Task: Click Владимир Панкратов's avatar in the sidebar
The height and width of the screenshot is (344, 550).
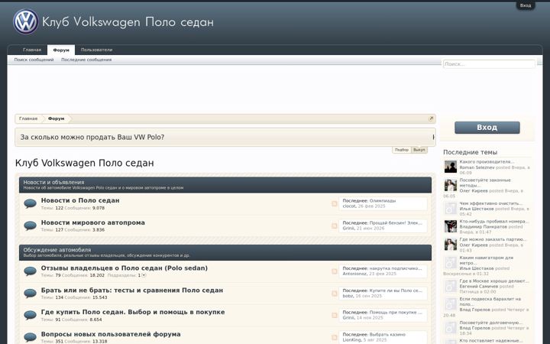Action: [x=451, y=226]
